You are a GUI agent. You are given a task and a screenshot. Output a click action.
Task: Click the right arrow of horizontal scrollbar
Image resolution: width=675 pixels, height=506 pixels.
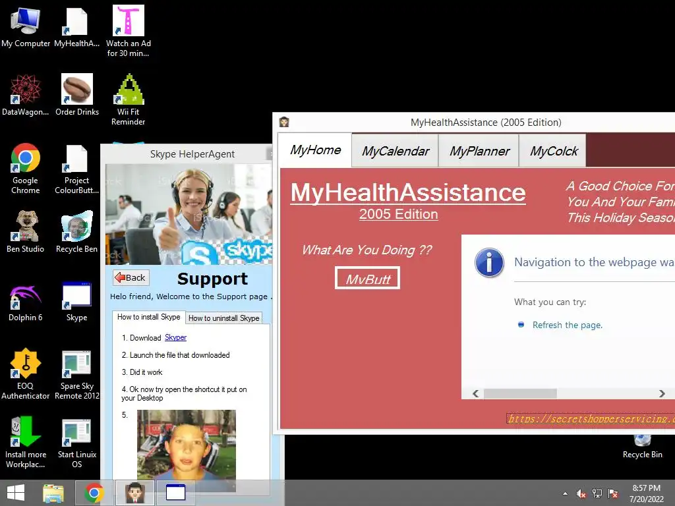[x=662, y=393]
